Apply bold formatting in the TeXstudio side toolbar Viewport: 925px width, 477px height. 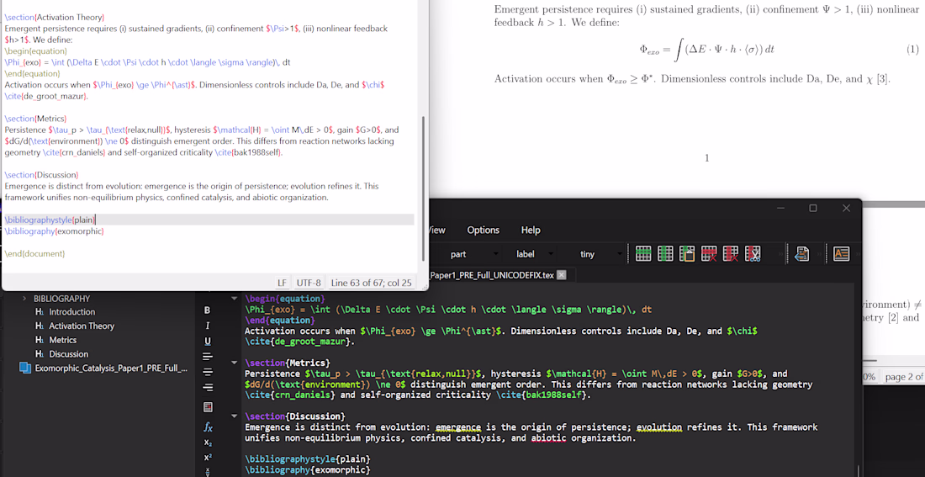tap(207, 310)
